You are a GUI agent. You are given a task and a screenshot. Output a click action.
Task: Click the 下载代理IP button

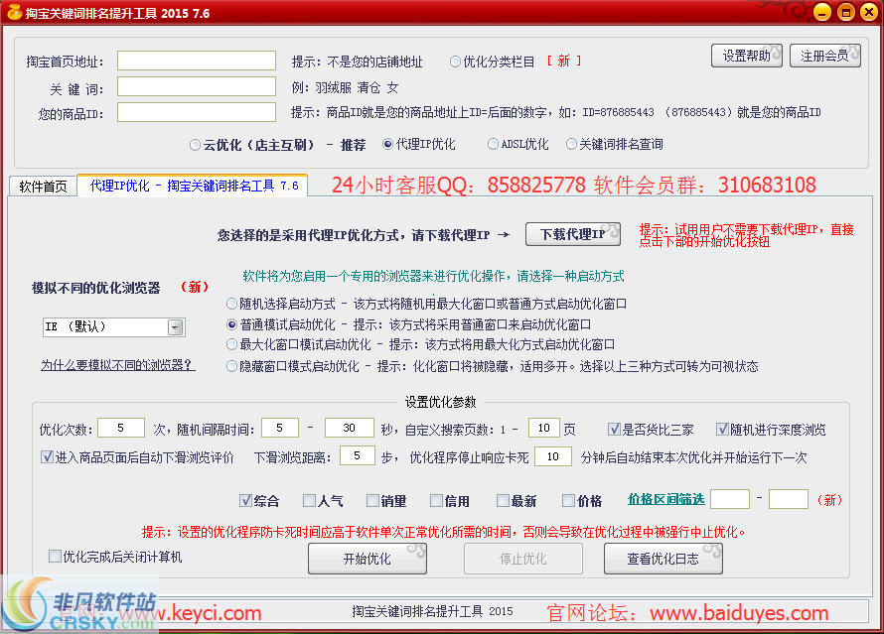(x=573, y=234)
